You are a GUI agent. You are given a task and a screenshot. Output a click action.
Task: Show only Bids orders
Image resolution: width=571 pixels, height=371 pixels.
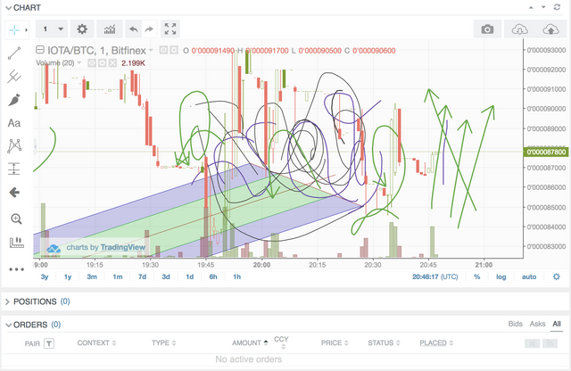pos(515,324)
